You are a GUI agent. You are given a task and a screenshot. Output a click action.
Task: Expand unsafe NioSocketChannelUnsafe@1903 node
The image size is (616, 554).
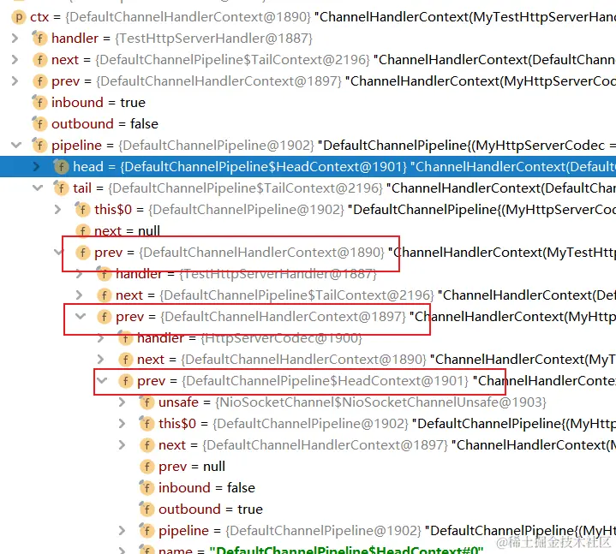click(123, 402)
